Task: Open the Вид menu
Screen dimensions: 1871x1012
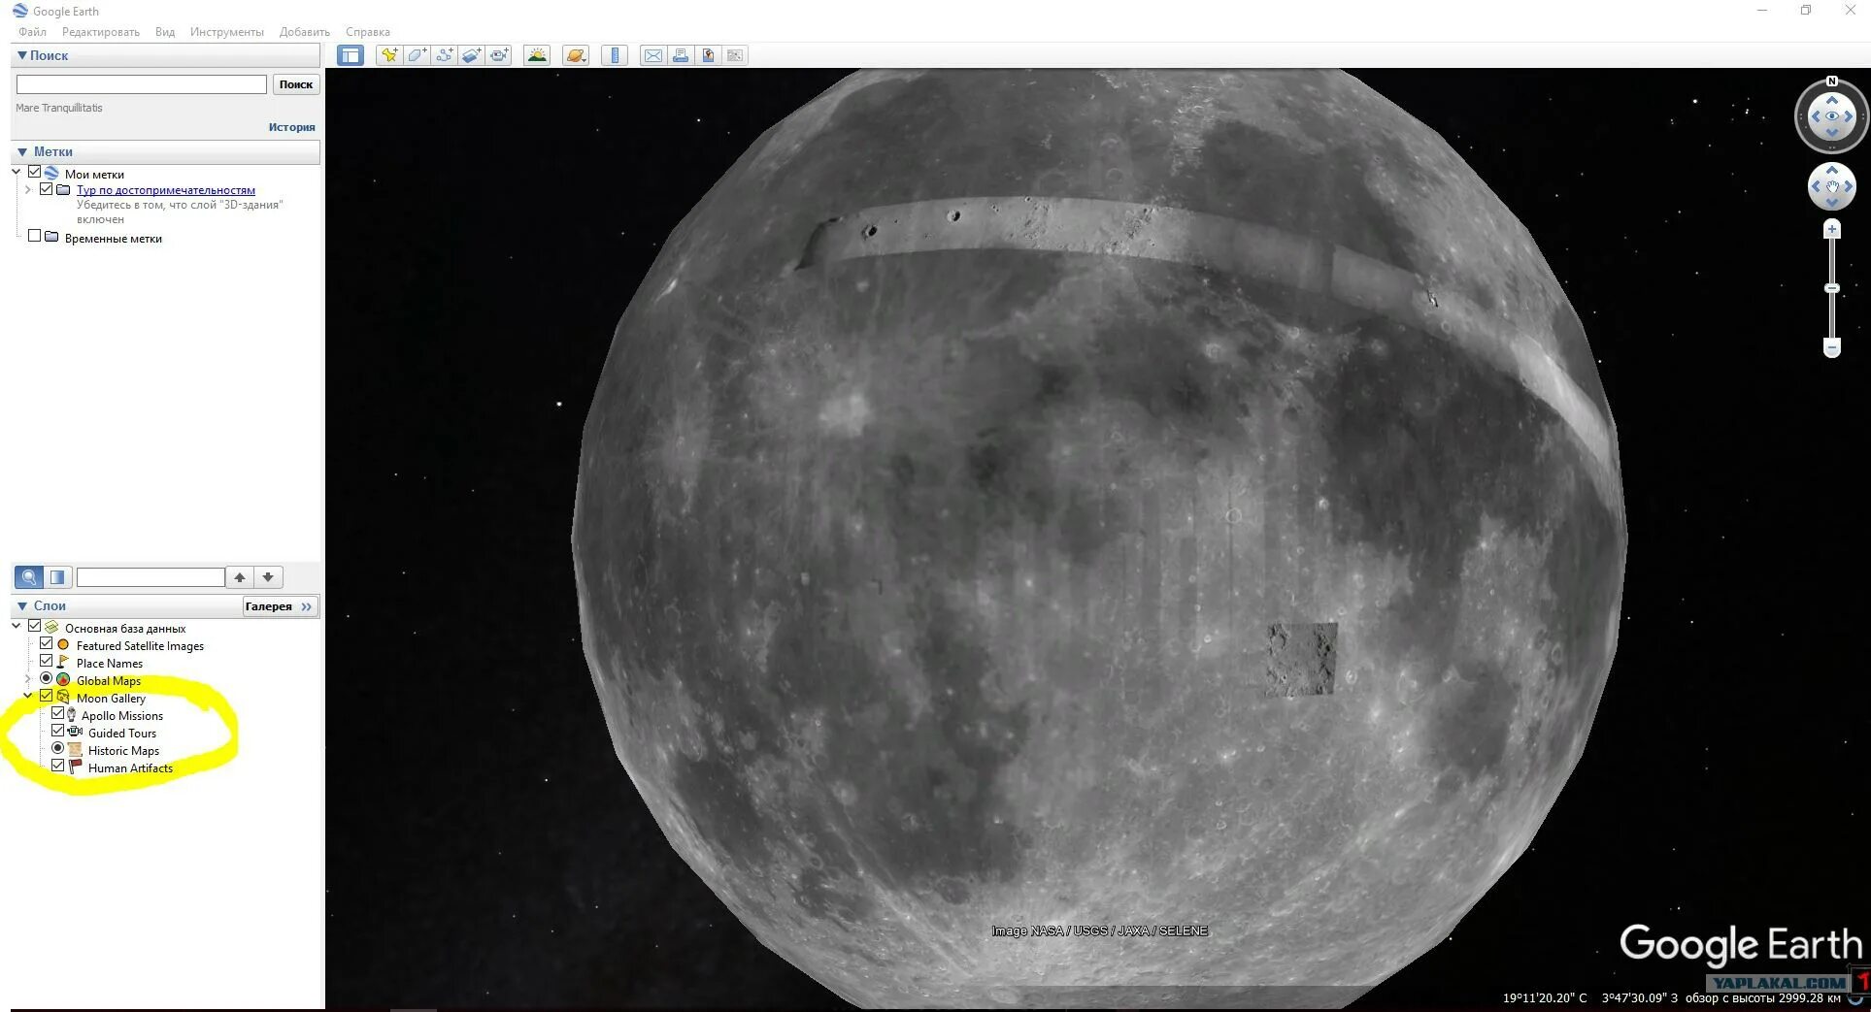Action: point(165,32)
